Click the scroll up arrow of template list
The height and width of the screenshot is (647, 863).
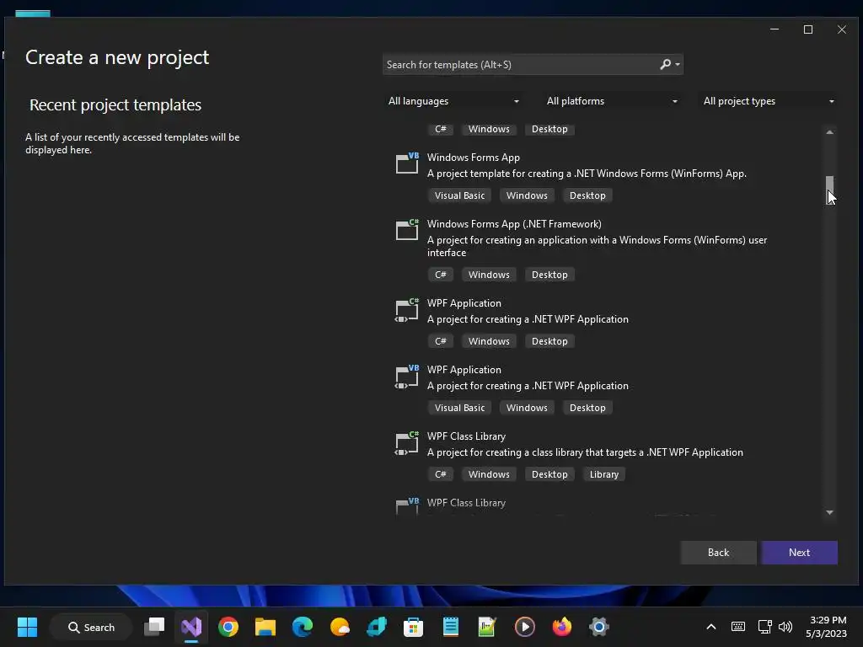click(829, 132)
